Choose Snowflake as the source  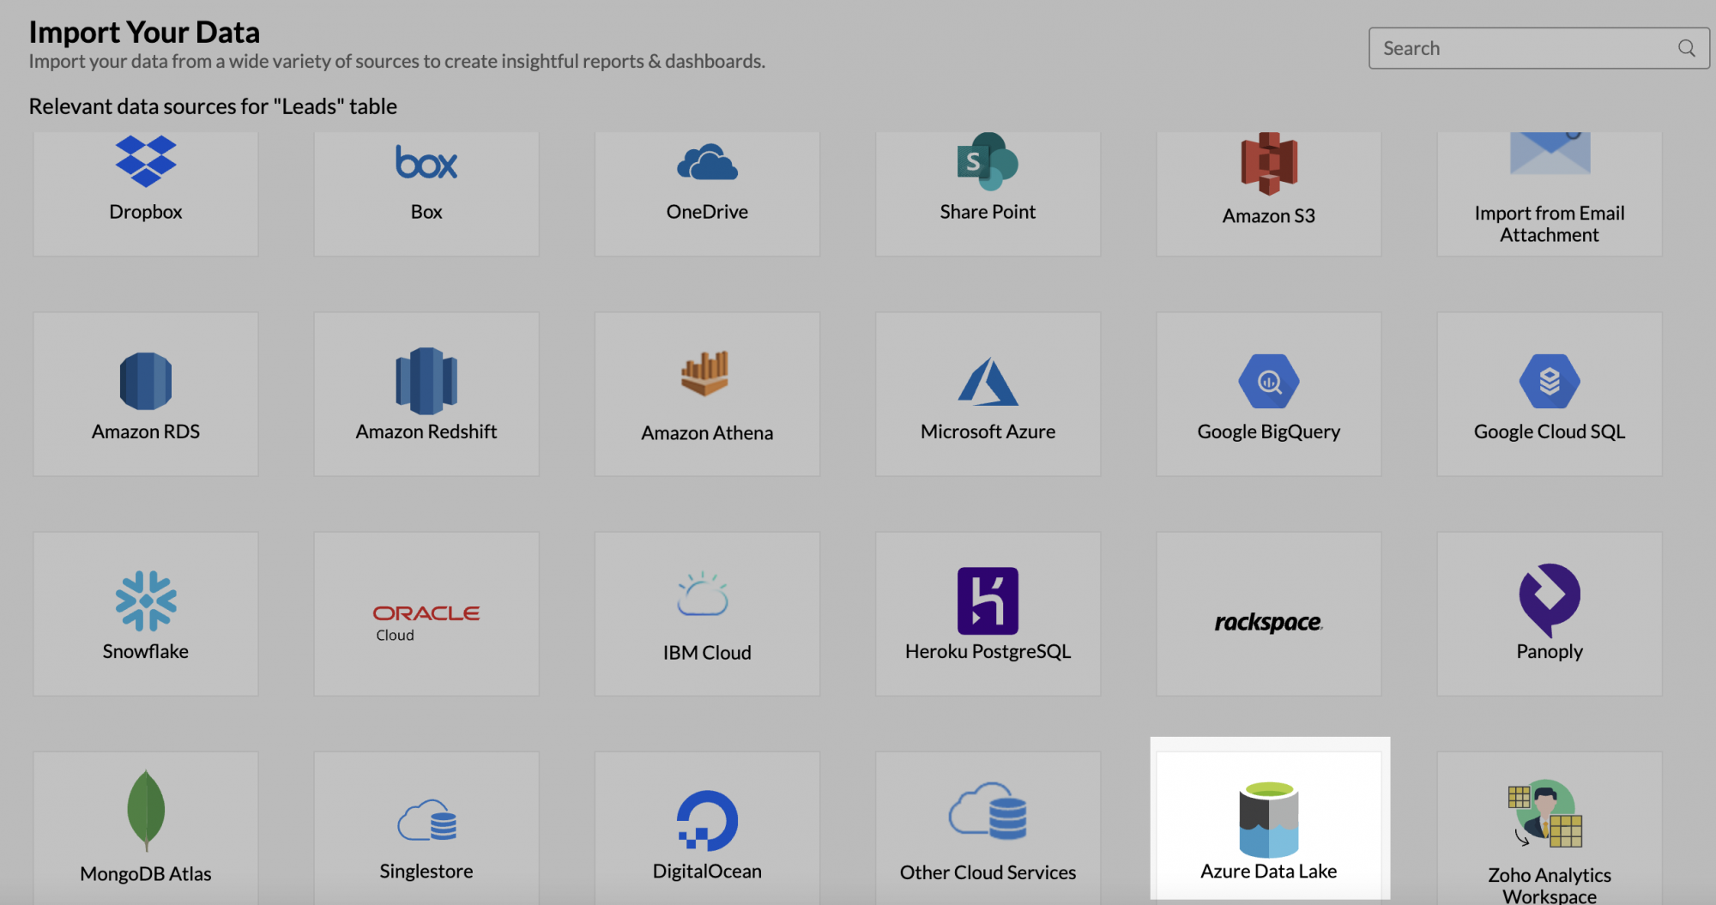click(x=145, y=613)
